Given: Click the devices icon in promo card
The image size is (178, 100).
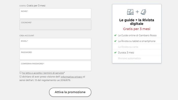Looking at the screenshot, I should (x=130, y=12).
